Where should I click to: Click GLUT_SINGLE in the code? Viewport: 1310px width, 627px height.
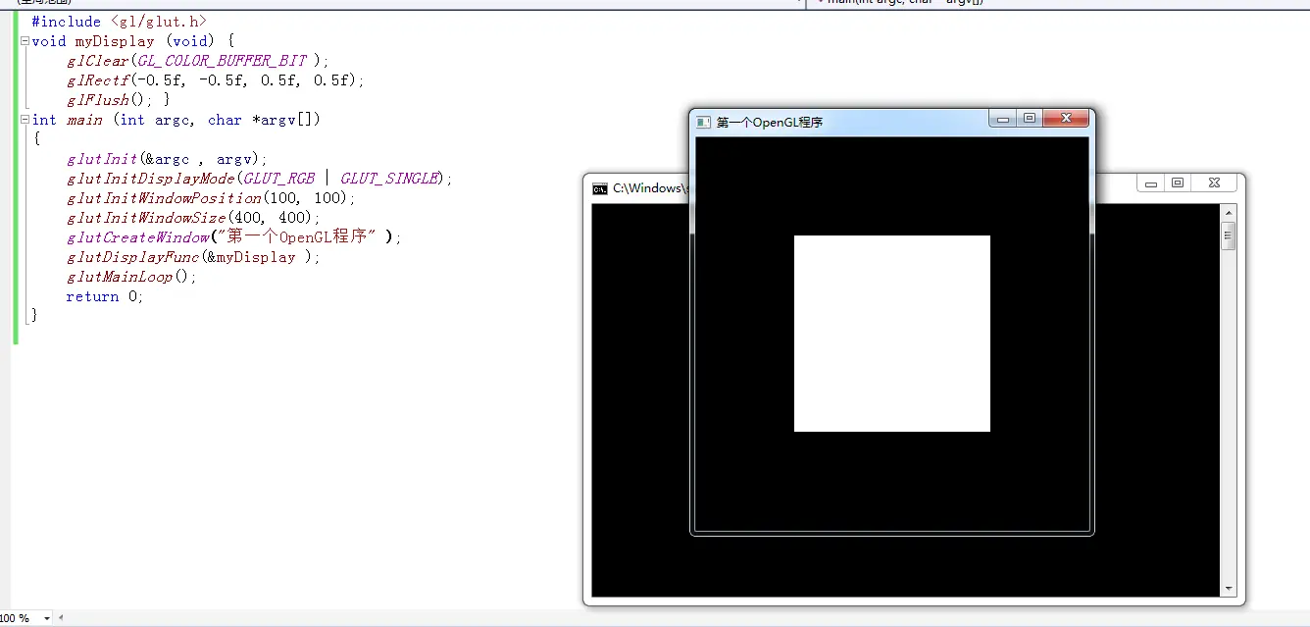[388, 179]
